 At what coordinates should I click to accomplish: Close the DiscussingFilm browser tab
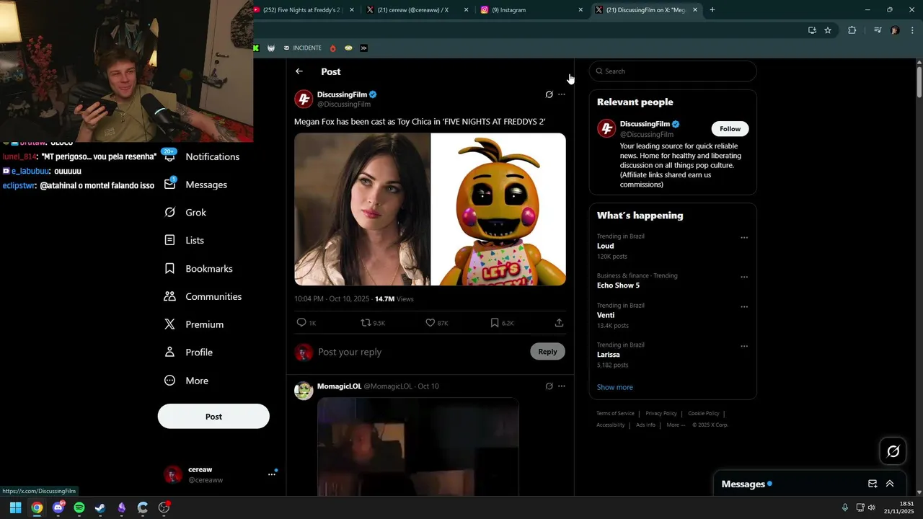[x=695, y=10]
